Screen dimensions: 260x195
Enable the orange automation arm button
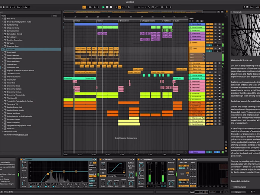point(120,7)
